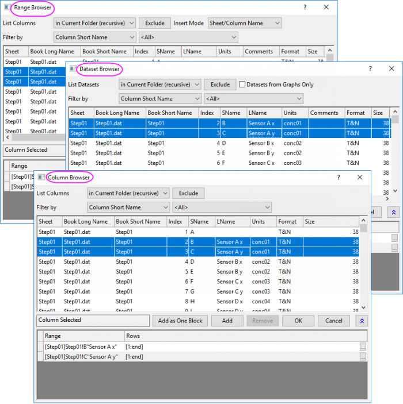Select row with SName A in Column Browser
403x404 pixels.
coord(198,232)
